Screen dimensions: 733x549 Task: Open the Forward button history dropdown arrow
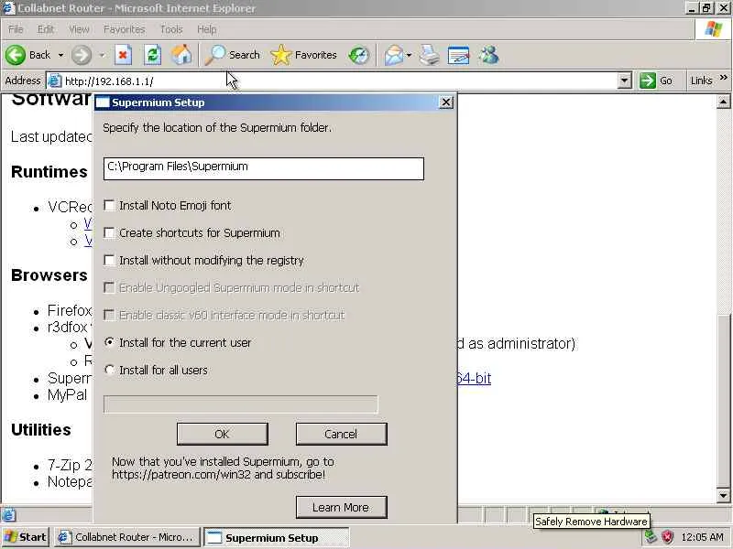pyautogui.click(x=102, y=55)
